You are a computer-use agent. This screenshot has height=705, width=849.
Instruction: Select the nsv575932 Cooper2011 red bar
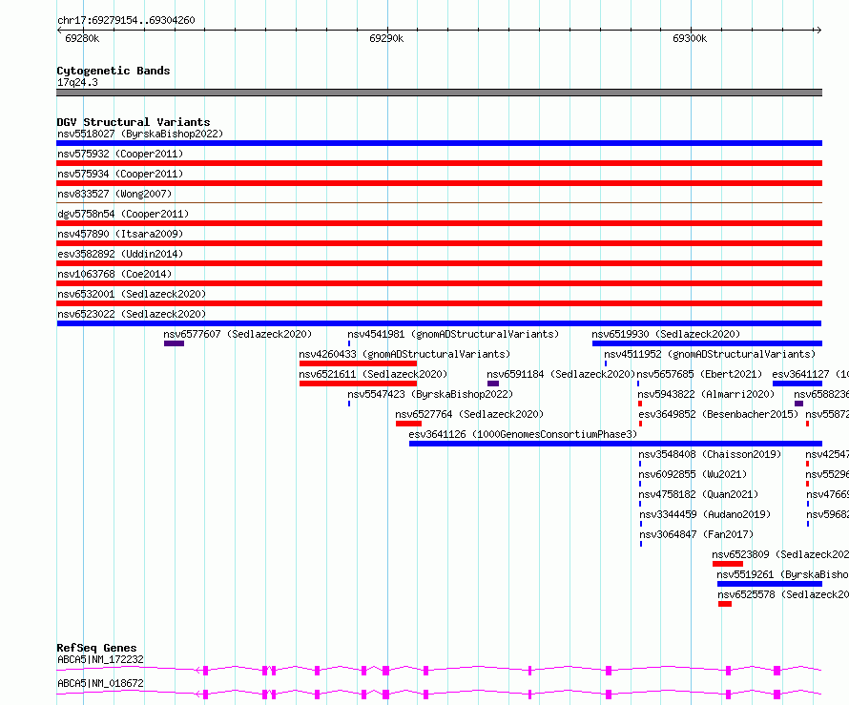point(439,163)
